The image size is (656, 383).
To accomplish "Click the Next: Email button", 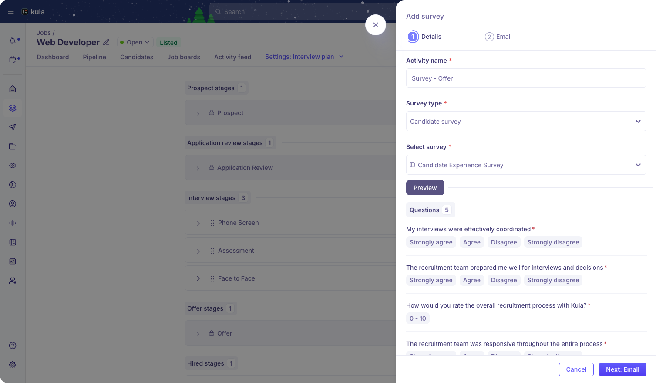I will 622,369.
